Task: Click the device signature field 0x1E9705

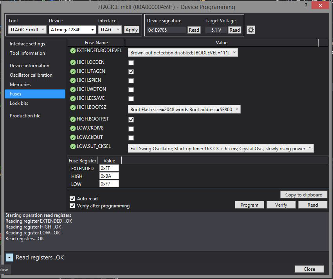Action: [167, 30]
